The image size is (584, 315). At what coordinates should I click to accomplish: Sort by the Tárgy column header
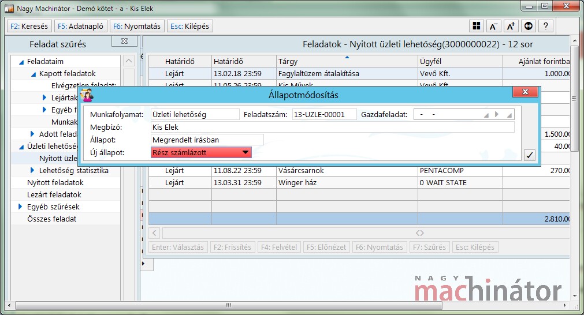point(347,61)
